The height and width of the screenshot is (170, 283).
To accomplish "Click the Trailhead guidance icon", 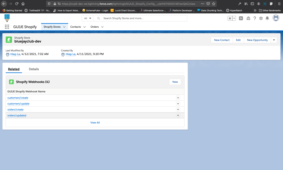I will tap(248, 18).
